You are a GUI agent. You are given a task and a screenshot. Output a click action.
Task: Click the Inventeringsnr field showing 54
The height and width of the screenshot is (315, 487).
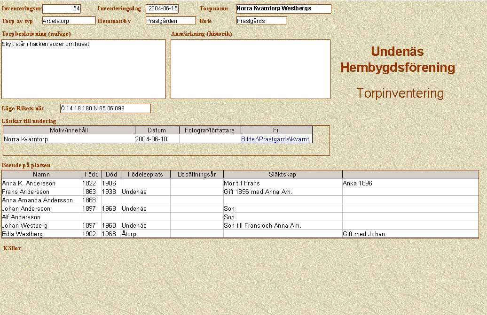(62, 9)
